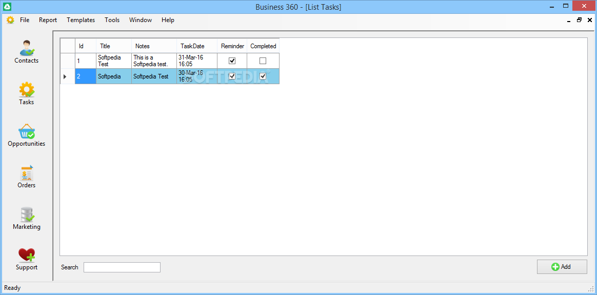Uncheck Reminder for task 2
The width and height of the screenshot is (597, 295).
click(232, 76)
